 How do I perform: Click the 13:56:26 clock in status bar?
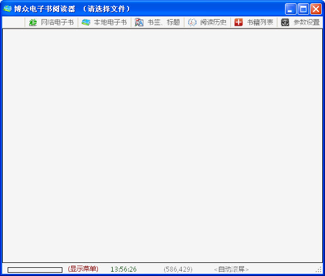[124, 269]
